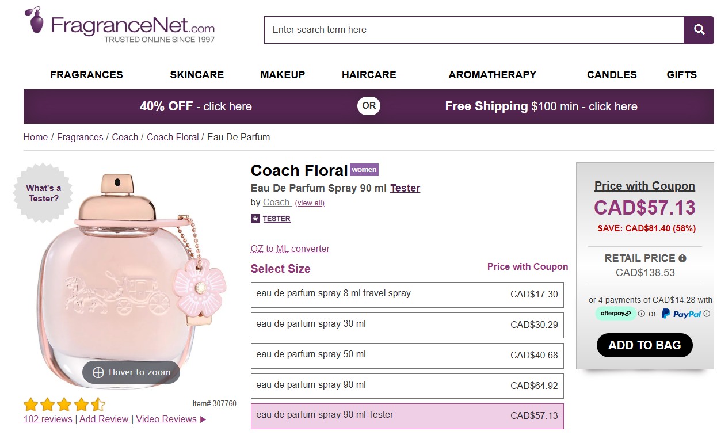Viewport: 717px width, 435px height.
Task: Switch to the SKINCARE category
Action: (197, 75)
